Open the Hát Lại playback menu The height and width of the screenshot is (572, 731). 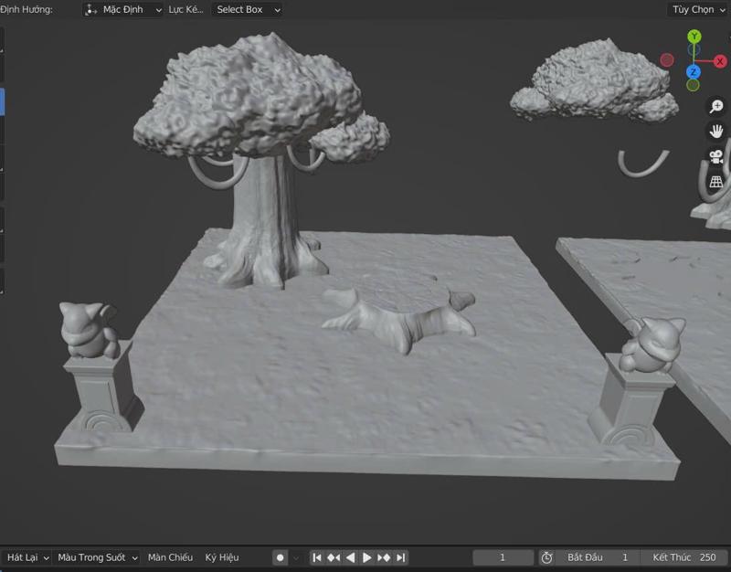coord(27,557)
